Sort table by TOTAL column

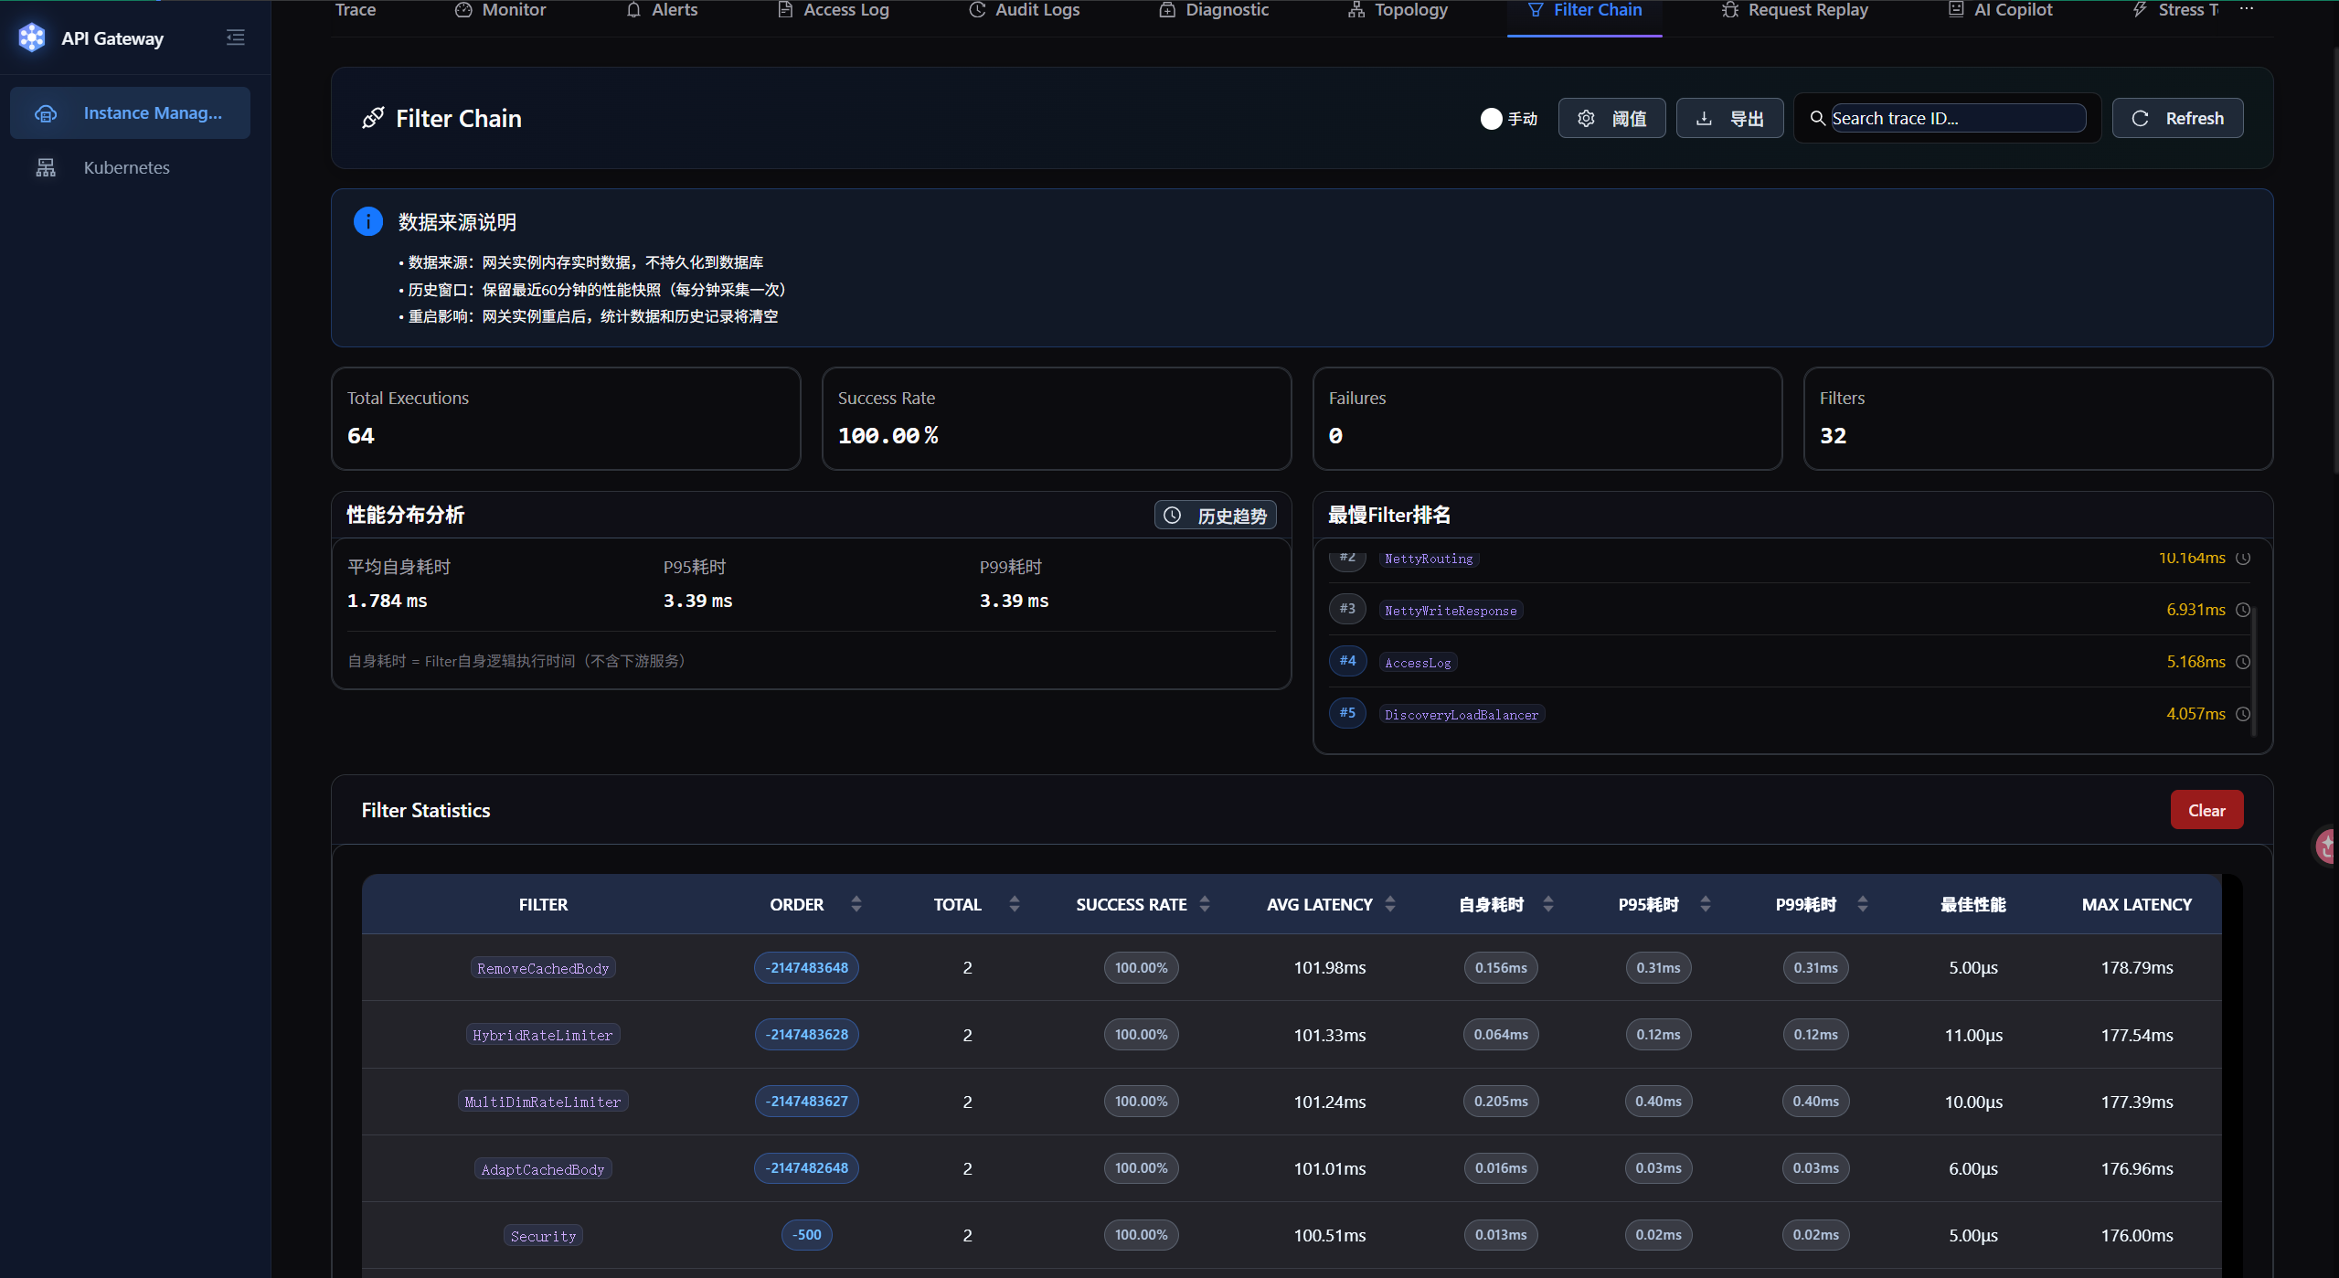[1015, 904]
